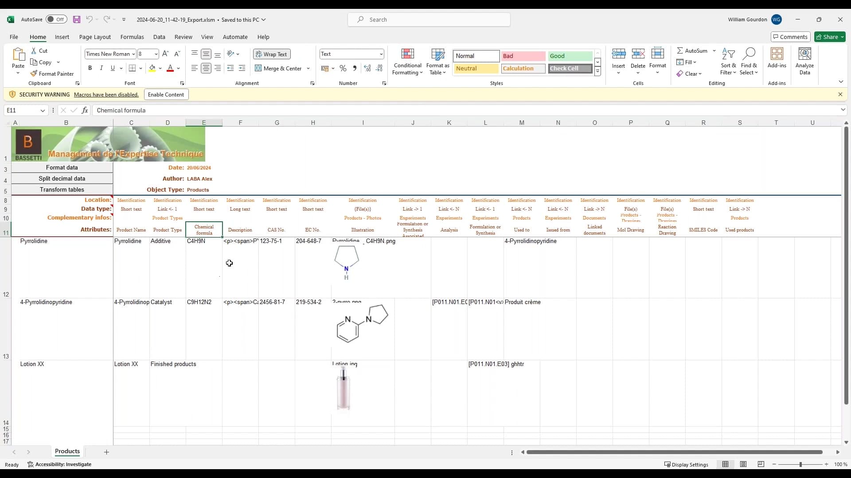The height and width of the screenshot is (478, 851).
Task: Click the Save icon in title bar
Action: pyautogui.click(x=77, y=19)
